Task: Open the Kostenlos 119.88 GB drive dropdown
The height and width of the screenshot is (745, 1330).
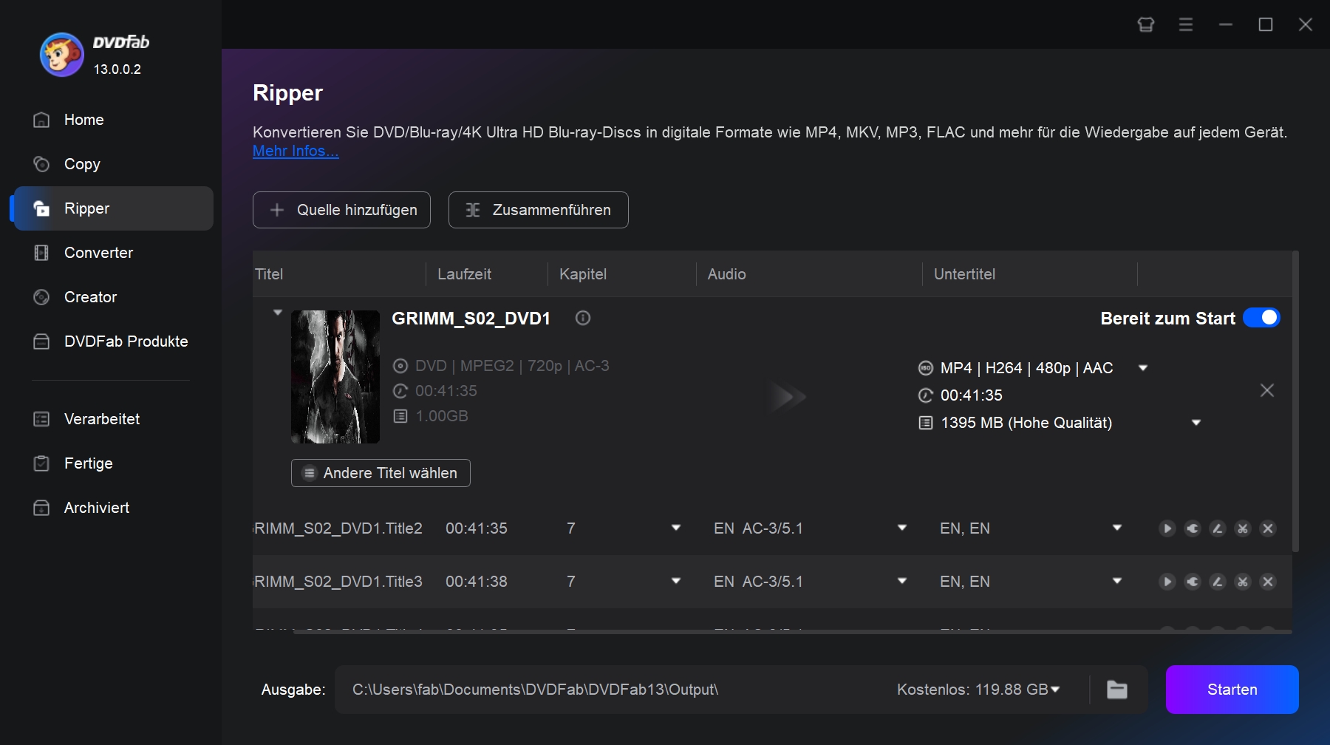Action: pyautogui.click(x=1055, y=690)
